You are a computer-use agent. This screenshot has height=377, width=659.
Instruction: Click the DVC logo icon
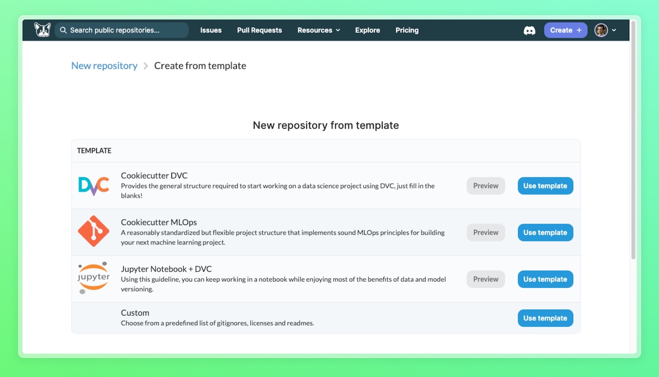point(94,186)
